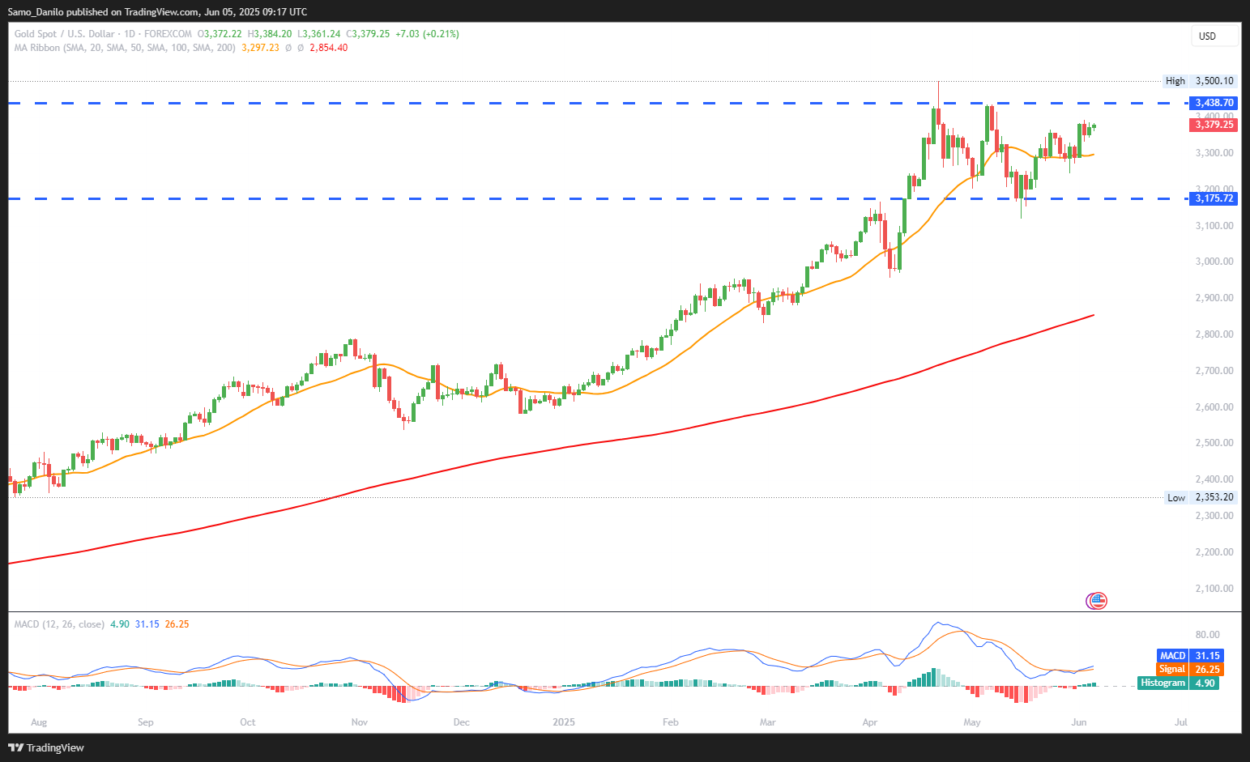Image resolution: width=1250 pixels, height=762 pixels.
Task: Click the Gold Spot / U.S. Dollar symbol title
Action: [65, 34]
